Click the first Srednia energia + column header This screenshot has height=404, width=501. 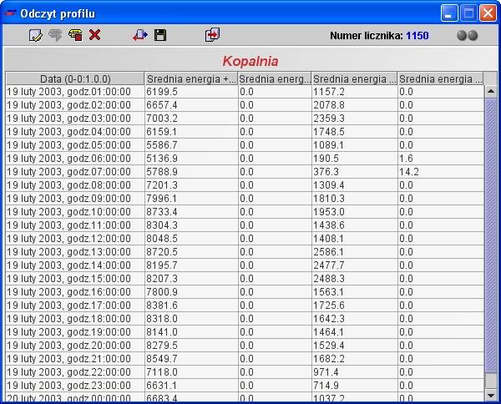click(191, 78)
